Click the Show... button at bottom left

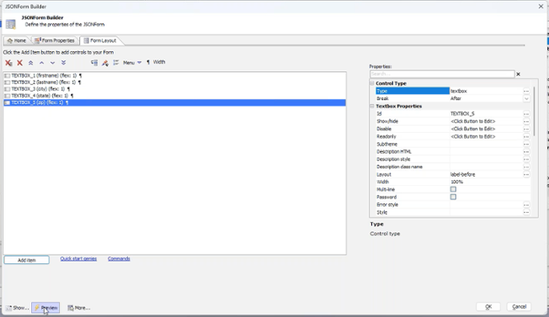point(17,308)
